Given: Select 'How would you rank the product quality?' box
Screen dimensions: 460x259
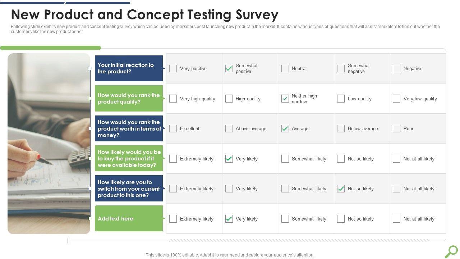Looking at the screenshot, I should click(129, 99).
